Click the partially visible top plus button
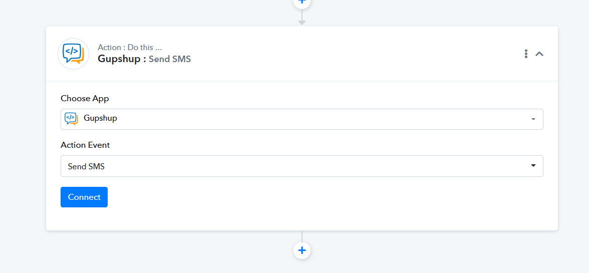Viewport: 589px width, 273px height. 302,3
